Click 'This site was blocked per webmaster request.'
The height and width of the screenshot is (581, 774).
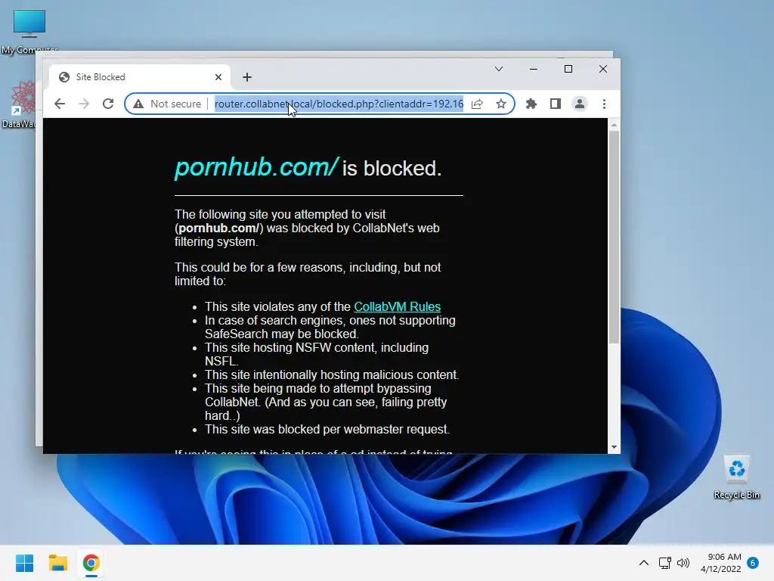point(327,430)
